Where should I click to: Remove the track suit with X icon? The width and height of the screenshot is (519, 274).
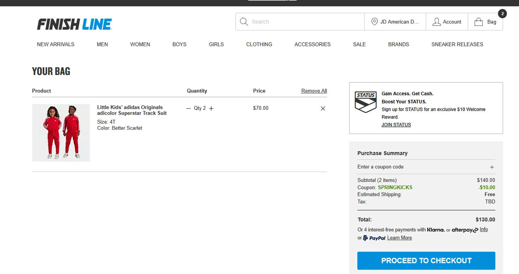[323, 108]
